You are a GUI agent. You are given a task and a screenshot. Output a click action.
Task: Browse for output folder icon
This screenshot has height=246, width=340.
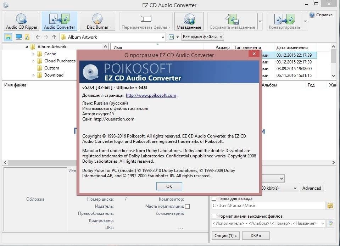tap(330, 206)
